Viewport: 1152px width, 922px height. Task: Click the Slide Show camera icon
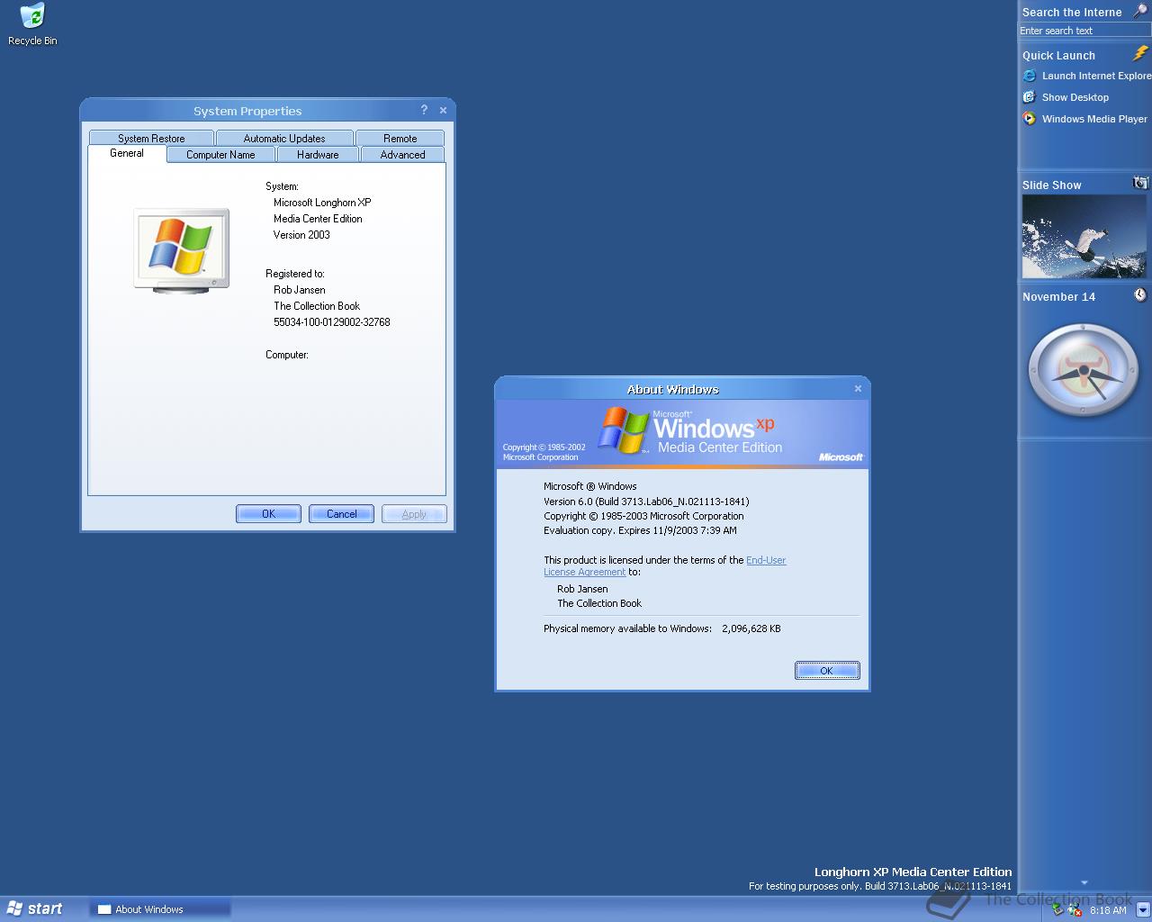tap(1140, 183)
